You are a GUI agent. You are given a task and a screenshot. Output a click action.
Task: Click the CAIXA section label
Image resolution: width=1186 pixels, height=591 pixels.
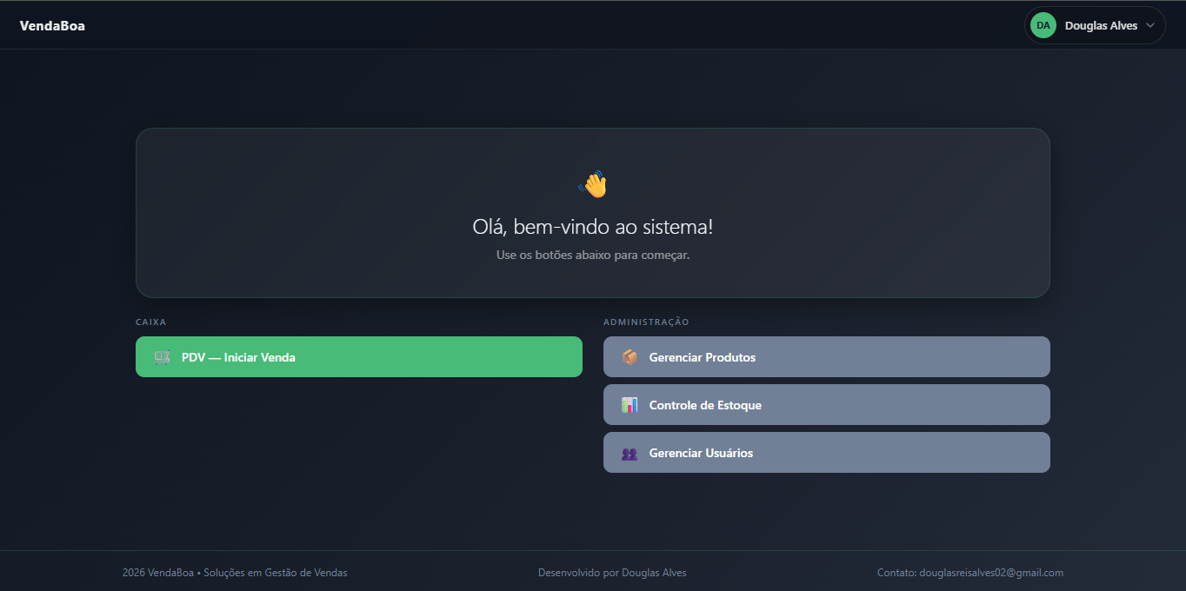[151, 322]
